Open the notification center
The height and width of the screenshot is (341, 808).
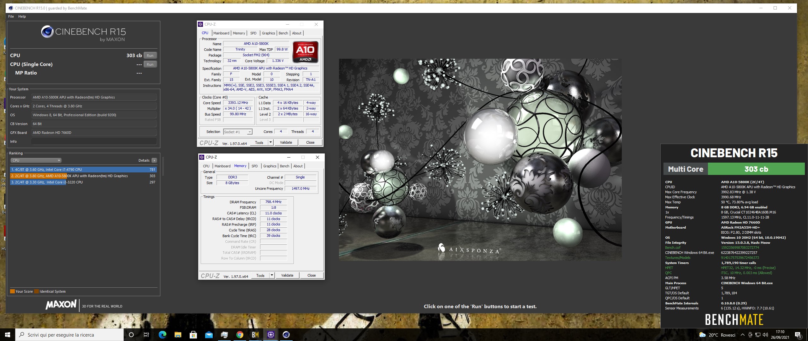[x=798, y=335]
